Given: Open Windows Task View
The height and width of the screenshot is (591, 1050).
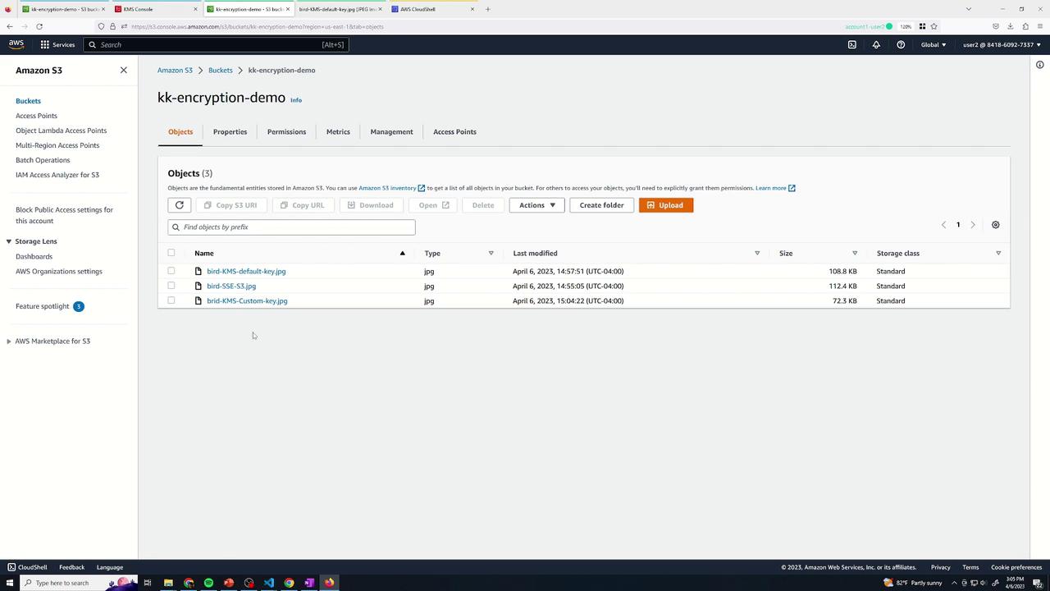Looking at the screenshot, I should (148, 583).
